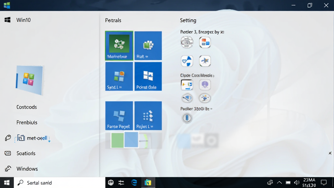
Task: Click the Petrals section heading
Action: (113, 20)
